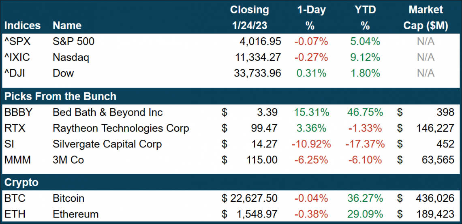Select the Dow 1-Day change 0.31%
This screenshot has width=462, height=224.
(x=311, y=73)
